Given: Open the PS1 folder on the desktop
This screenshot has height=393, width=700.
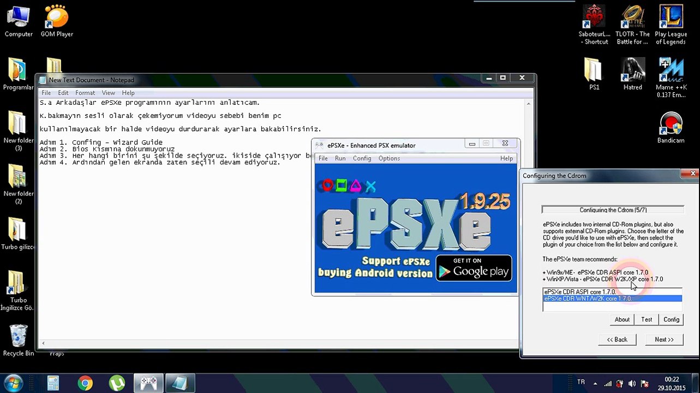Looking at the screenshot, I should pyautogui.click(x=594, y=74).
